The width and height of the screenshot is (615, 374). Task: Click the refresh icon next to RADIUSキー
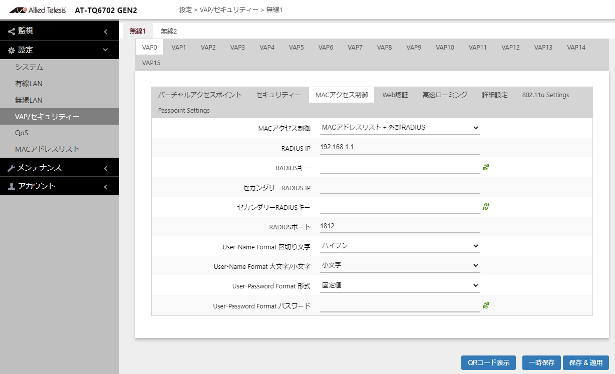[x=486, y=167]
